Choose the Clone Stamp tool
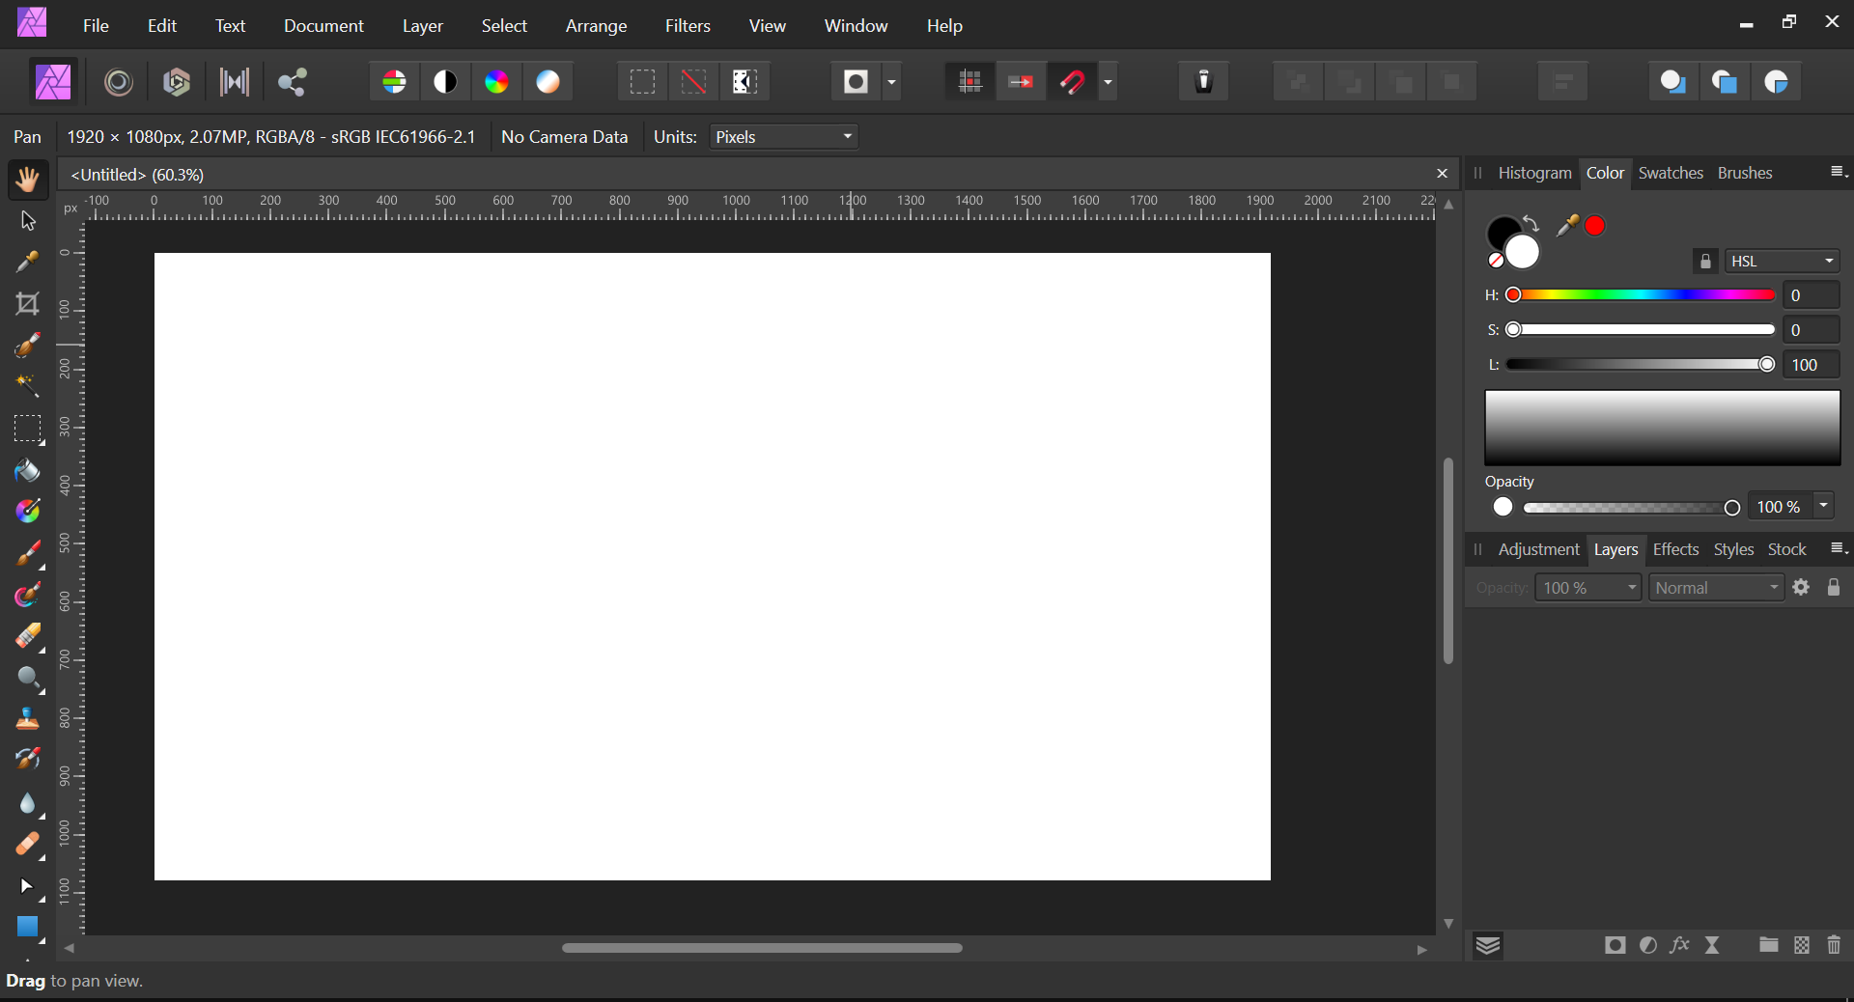The image size is (1854, 1002). [x=28, y=718]
